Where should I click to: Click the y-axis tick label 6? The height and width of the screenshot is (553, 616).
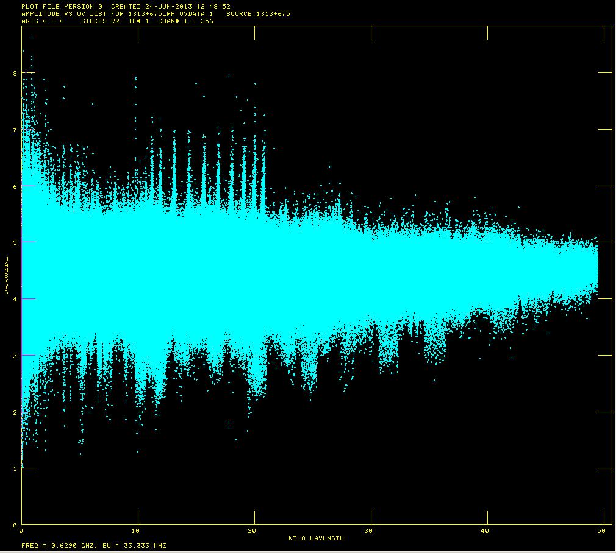15,186
